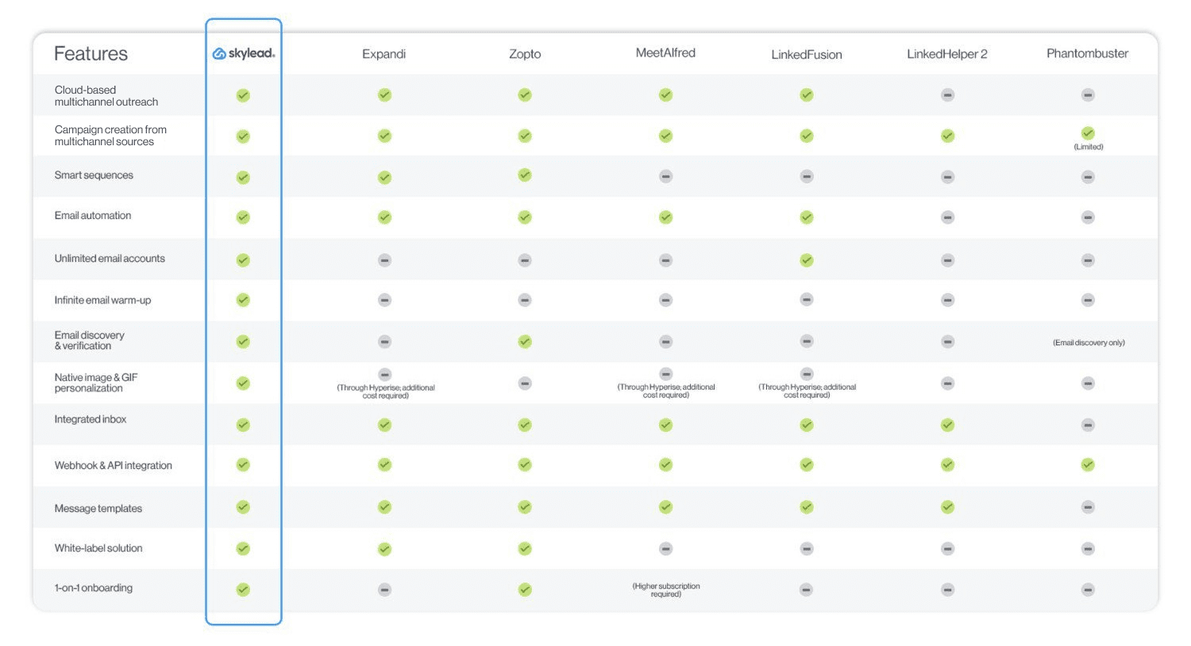Click Zopto dash for Native image & GIF personalization
Image resolution: width=1191 pixels, height=646 pixels.
(525, 383)
